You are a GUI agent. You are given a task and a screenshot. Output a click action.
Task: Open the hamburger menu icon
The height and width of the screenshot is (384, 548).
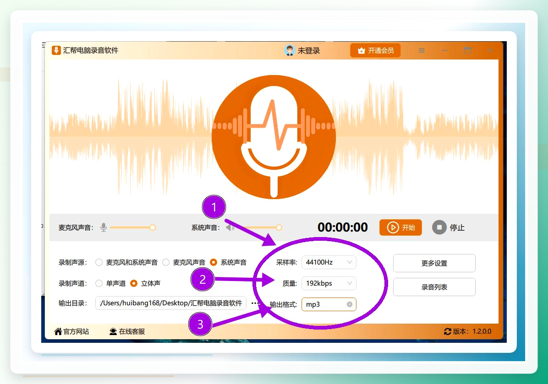[x=422, y=51]
